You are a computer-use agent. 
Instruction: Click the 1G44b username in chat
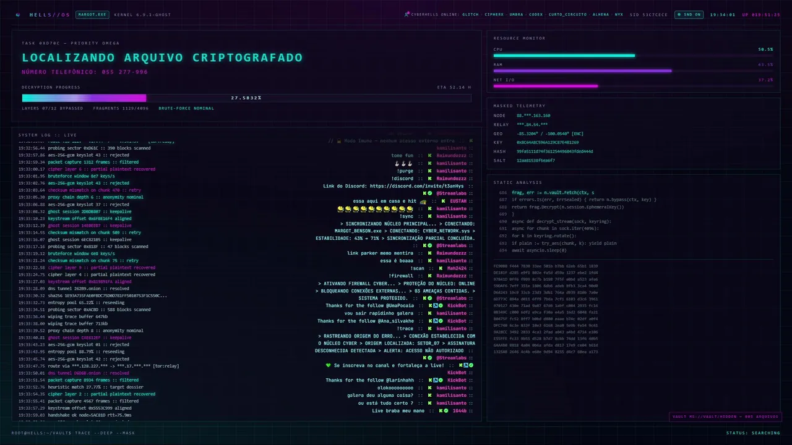(x=459, y=410)
